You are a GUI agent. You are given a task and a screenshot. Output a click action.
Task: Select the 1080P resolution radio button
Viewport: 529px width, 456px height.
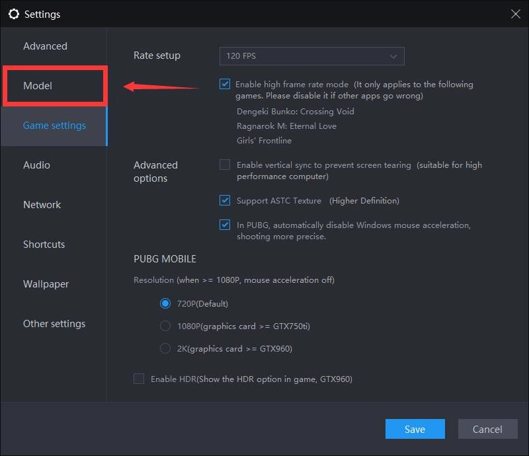165,326
